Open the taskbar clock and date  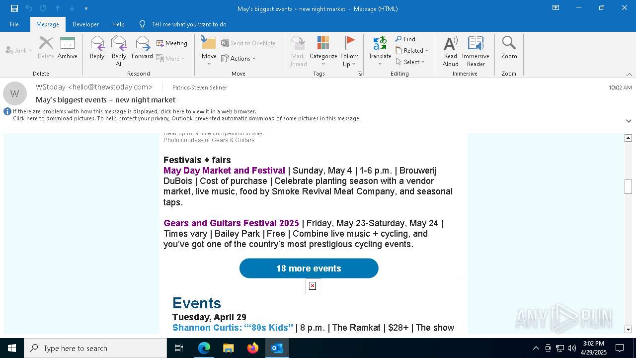594,348
